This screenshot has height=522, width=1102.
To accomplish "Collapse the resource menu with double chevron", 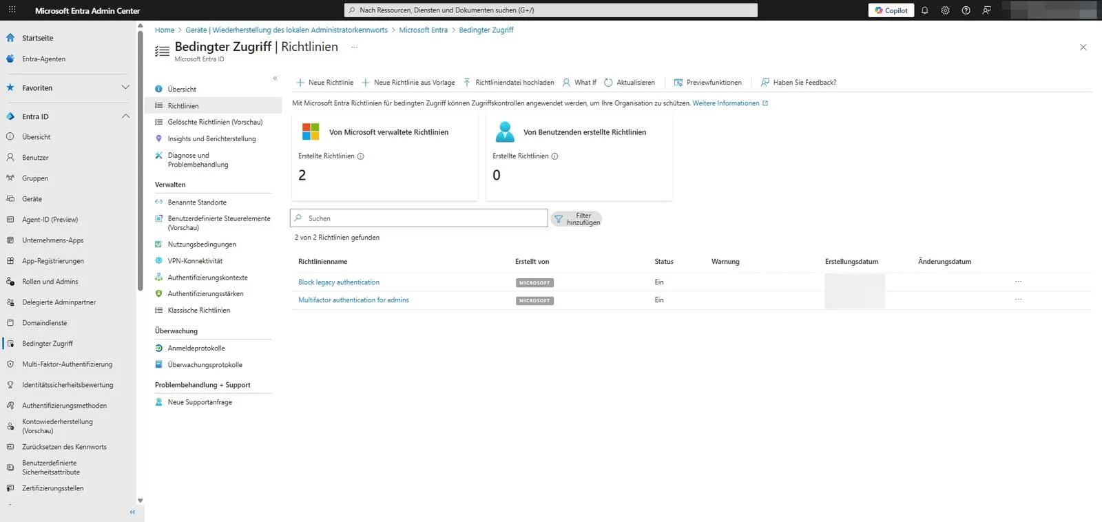I will pos(275,79).
